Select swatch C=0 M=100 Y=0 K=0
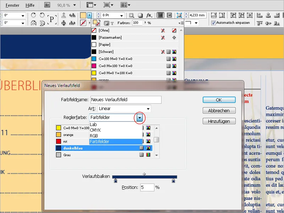Image resolution: width=284 pixels, height=213 pixels. click(135, 66)
